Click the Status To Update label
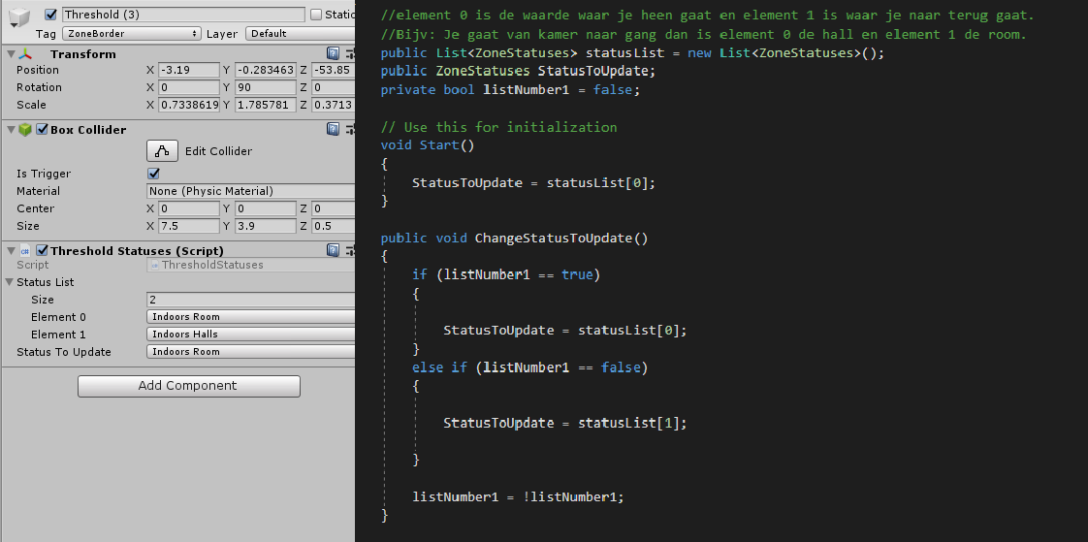The width and height of the screenshot is (1088, 542). [64, 352]
